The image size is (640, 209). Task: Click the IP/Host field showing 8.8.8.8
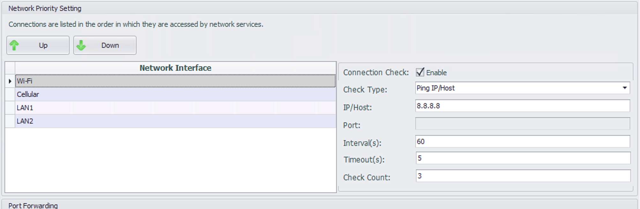coord(523,106)
